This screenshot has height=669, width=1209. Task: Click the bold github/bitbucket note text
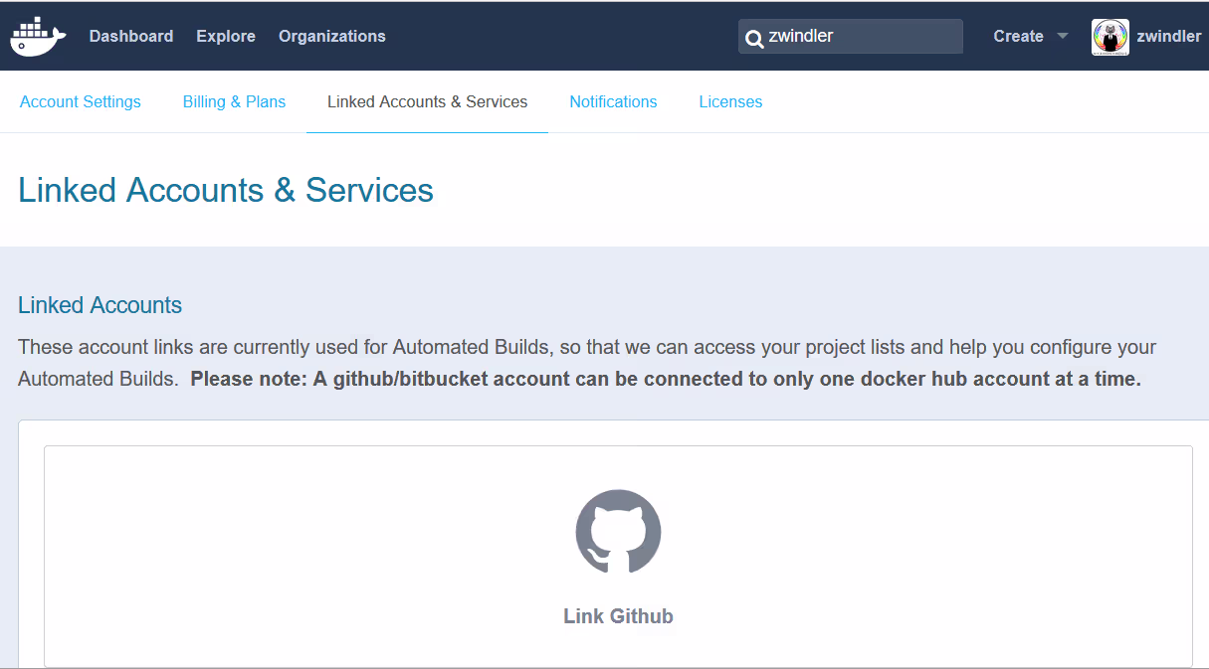(665, 379)
